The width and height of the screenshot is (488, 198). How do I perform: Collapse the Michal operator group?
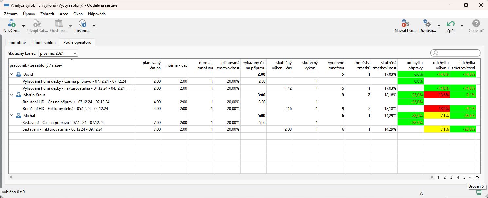12,116
